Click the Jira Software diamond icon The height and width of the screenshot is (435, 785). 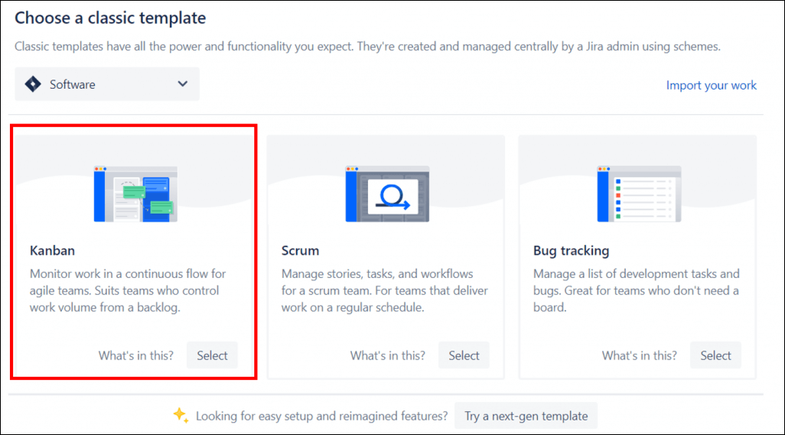coord(33,84)
